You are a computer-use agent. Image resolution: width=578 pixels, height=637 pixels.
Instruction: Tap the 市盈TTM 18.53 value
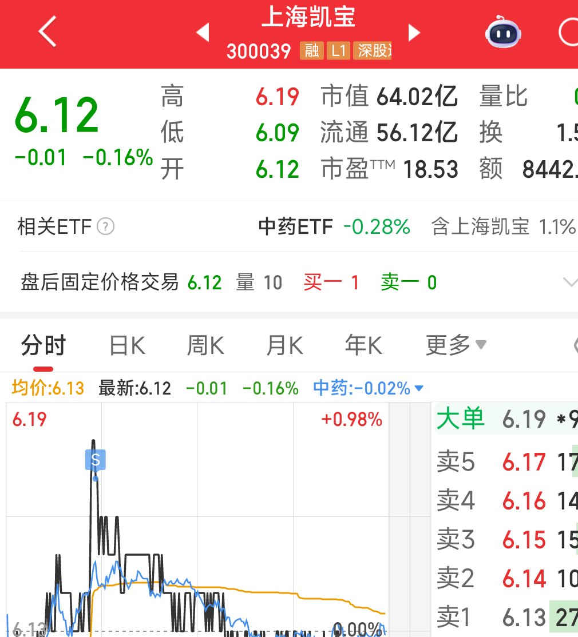click(x=389, y=169)
